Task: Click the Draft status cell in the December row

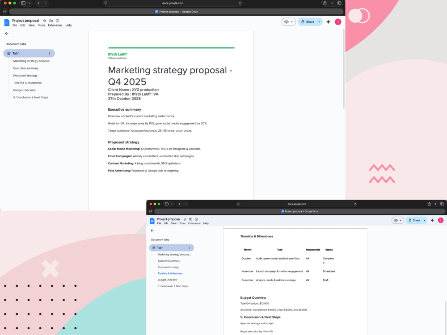Action: click(325, 280)
